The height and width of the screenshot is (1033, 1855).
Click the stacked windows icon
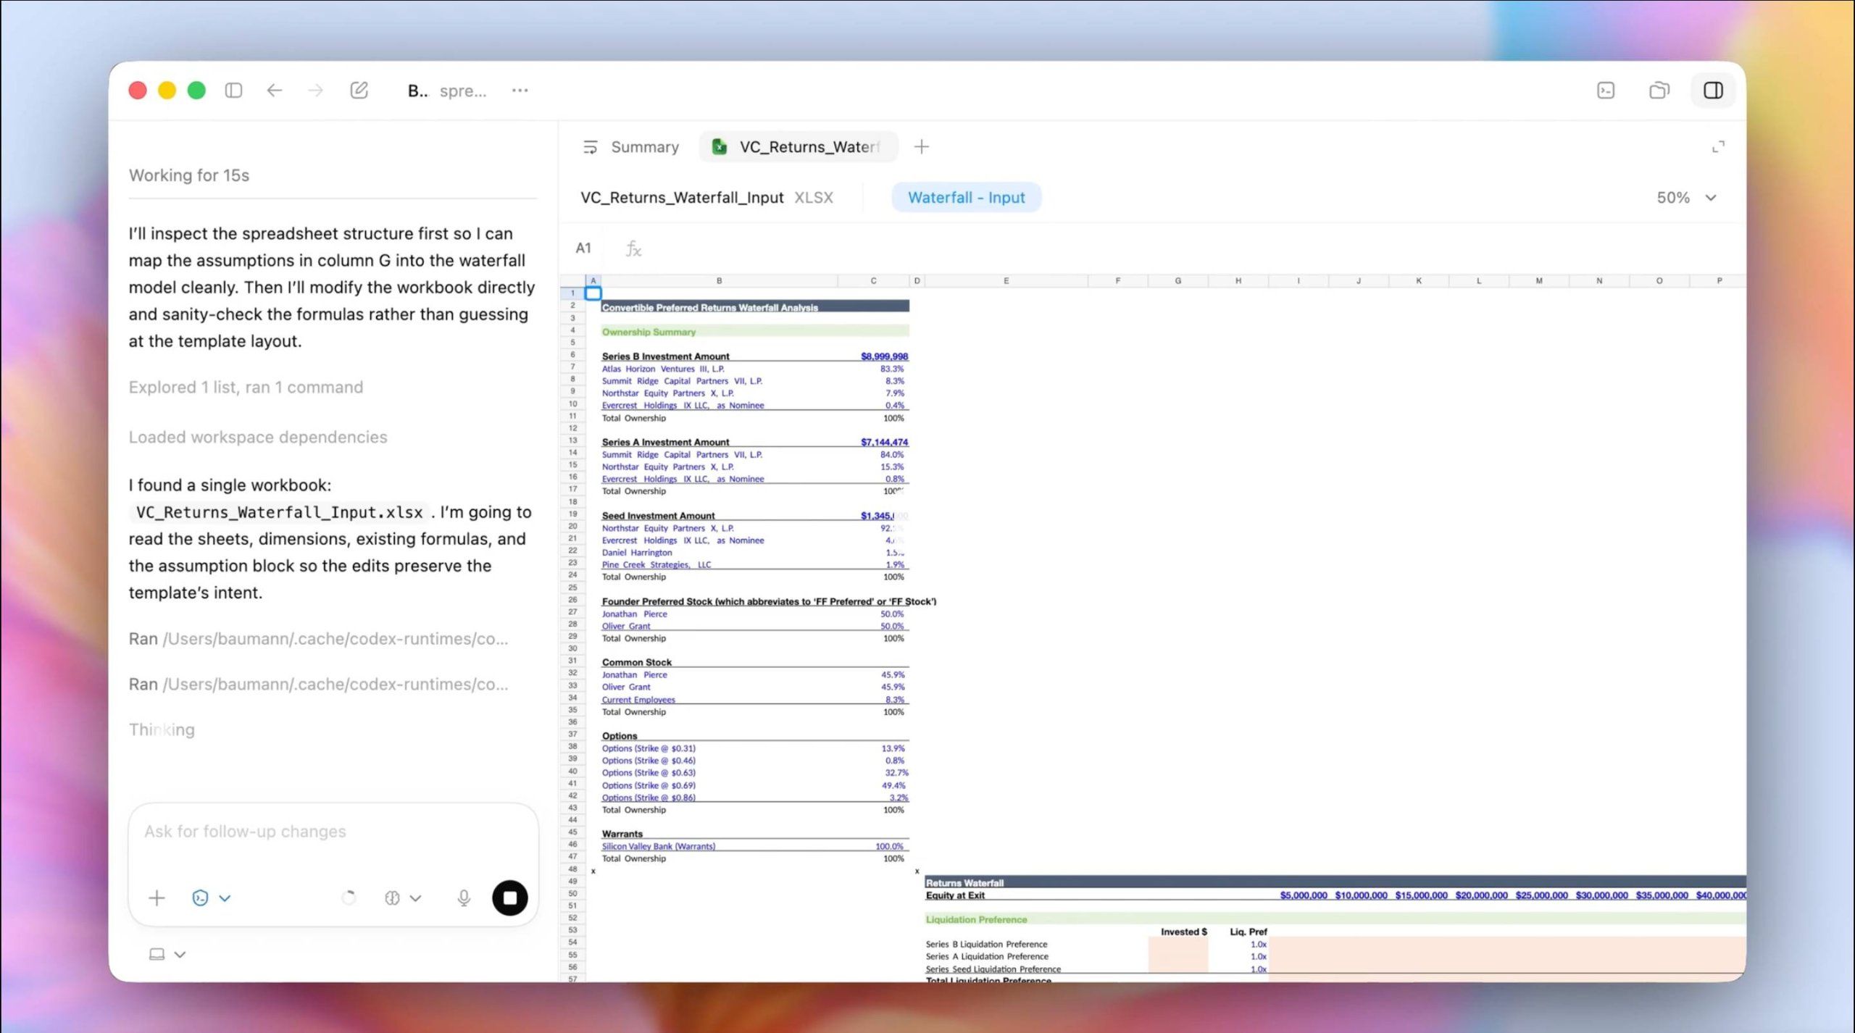1659,91
